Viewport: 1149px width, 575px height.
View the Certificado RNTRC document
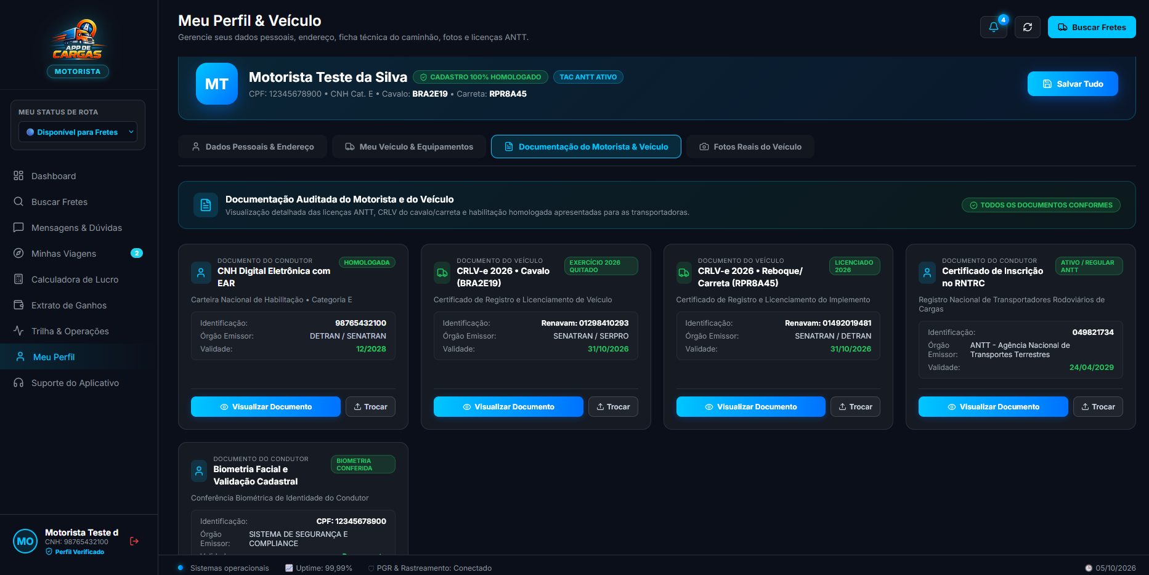tap(993, 407)
